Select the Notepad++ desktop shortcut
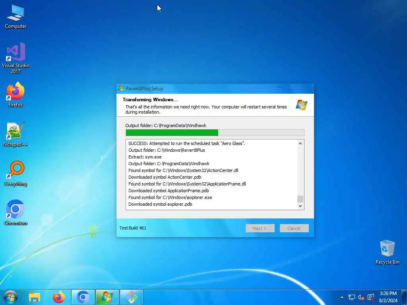The width and height of the screenshot is (407, 305). coord(16,134)
